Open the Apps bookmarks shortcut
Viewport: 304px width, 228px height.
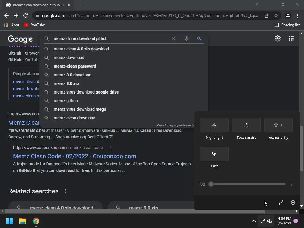pos(12,25)
